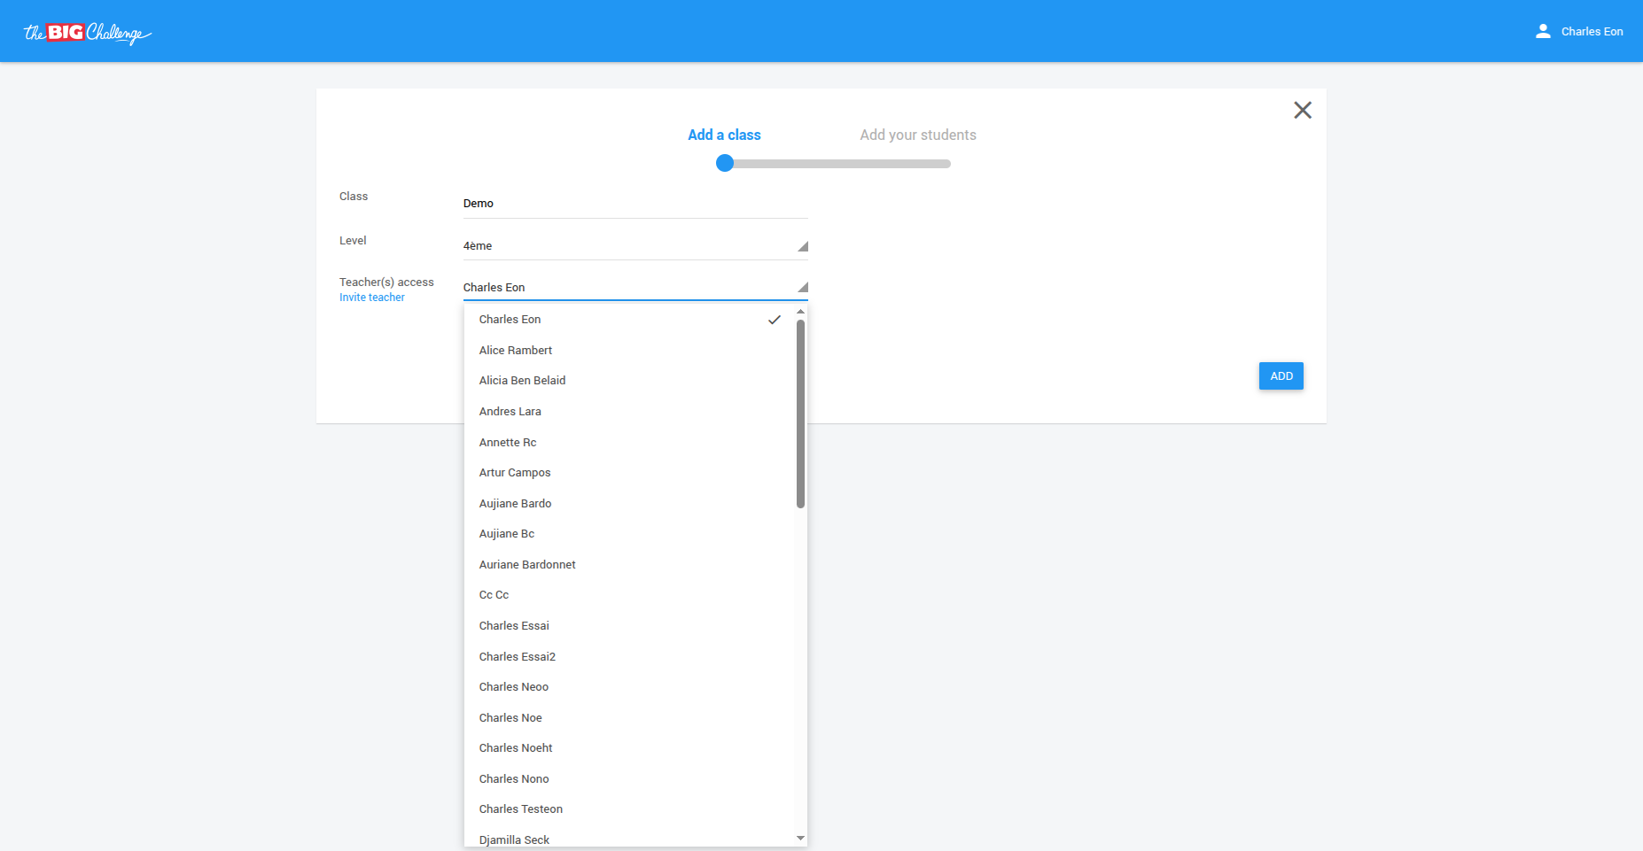Click the Invite teacher link
This screenshot has height=851, width=1643.
(371, 297)
